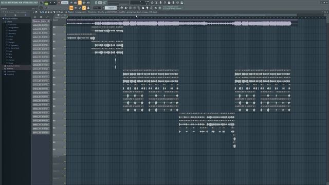Select the Playlist Slice tool
Viewport: 329px width, 185px height.
pos(54,12)
